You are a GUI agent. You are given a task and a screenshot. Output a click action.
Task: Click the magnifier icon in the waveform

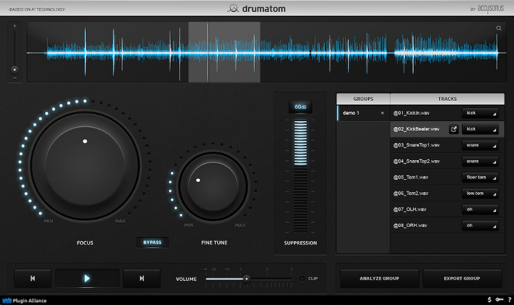[x=499, y=28]
